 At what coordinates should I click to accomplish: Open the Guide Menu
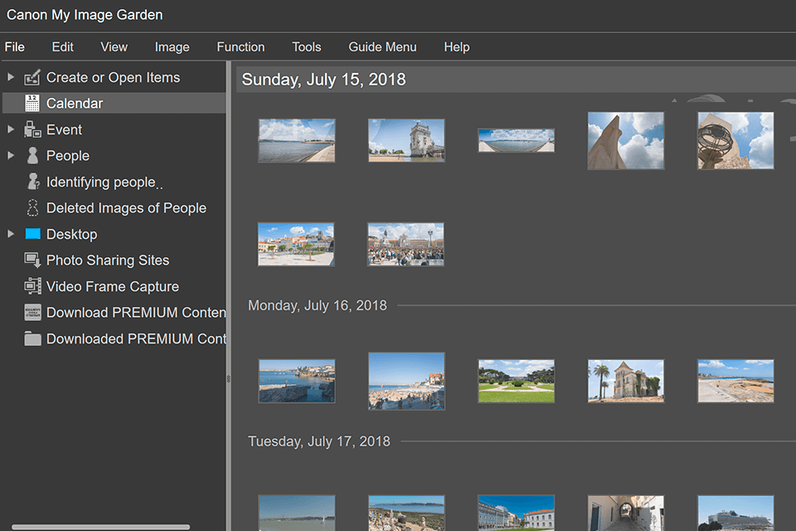coord(382,46)
